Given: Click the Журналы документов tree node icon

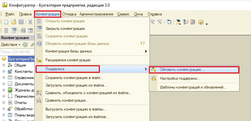Looking at the screenshot, I should pyautogui.click(x=10, y=90).
